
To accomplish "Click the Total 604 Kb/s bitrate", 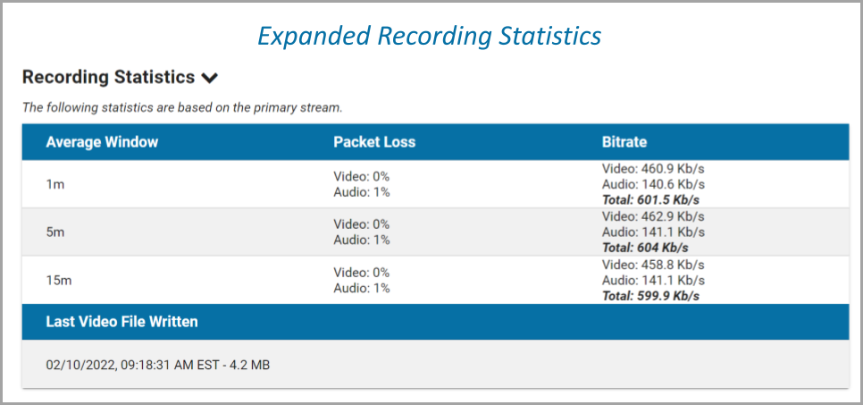I will [646, 248].
